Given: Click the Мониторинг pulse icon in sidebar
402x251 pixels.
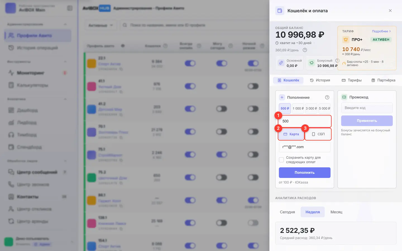Looking at the screenshot, I should [x=11, y=73].
